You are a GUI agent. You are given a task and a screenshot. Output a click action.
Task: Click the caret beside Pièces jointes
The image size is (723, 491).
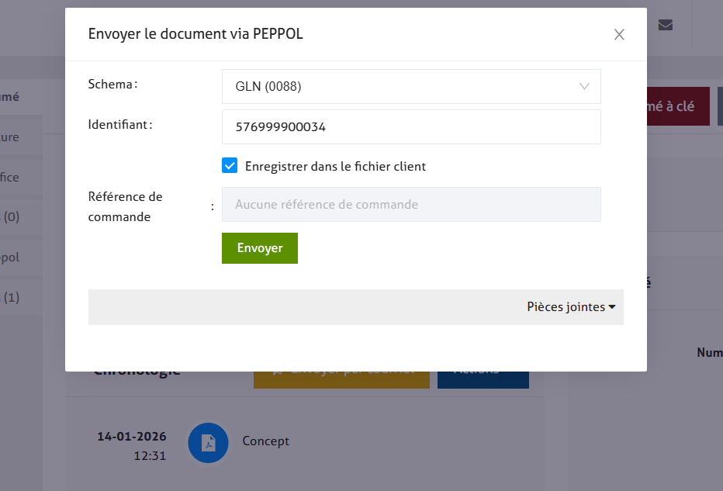[612, 307]
